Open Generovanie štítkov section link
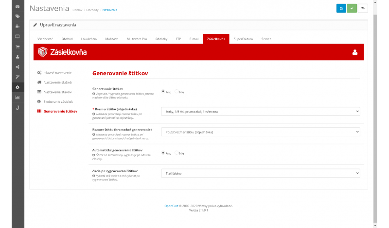This screenshot has width=389, height=228. [57, 111]
